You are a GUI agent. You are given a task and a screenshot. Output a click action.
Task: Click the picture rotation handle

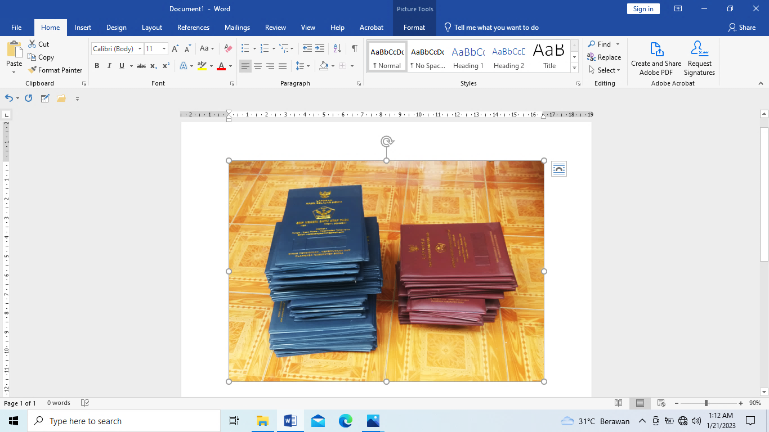click(386, 141)
